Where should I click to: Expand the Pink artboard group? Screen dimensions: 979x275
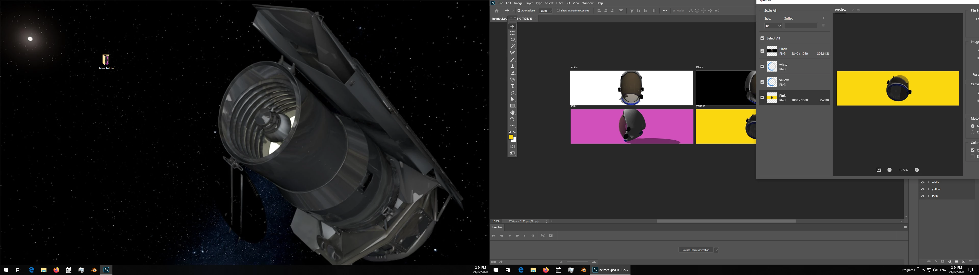click(x=928, y=196)
